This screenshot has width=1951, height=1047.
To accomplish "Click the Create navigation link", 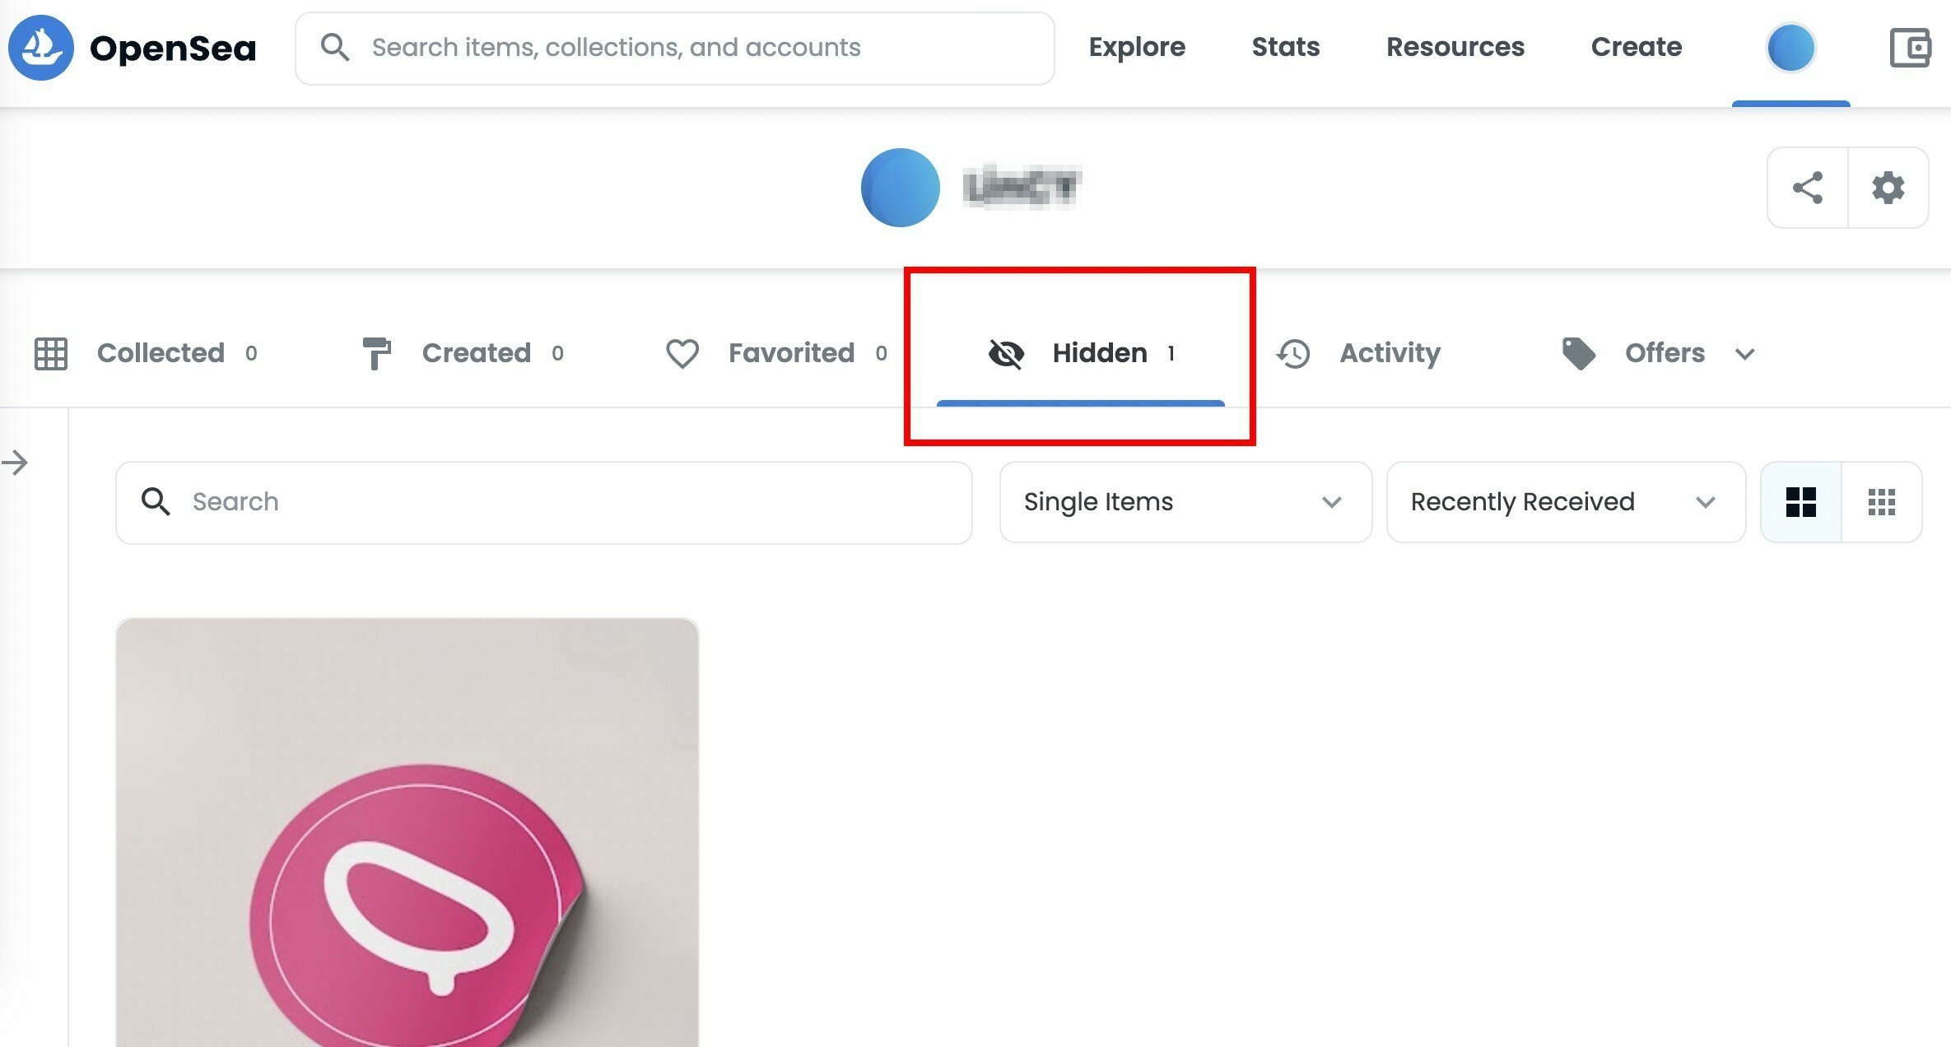I will [1636, 47].
